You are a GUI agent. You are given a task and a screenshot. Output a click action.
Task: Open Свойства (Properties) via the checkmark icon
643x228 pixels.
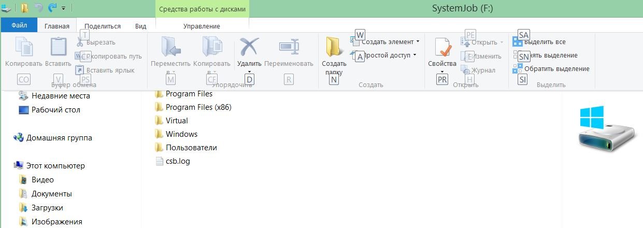(x=442, y=49)
